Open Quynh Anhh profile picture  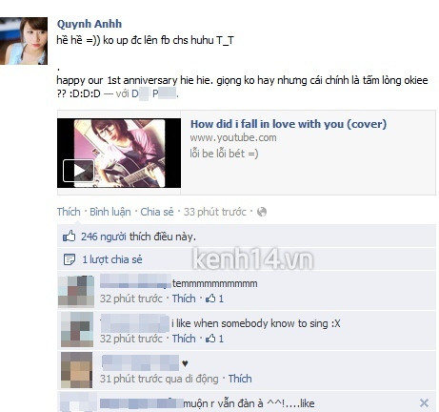point(24,41)
